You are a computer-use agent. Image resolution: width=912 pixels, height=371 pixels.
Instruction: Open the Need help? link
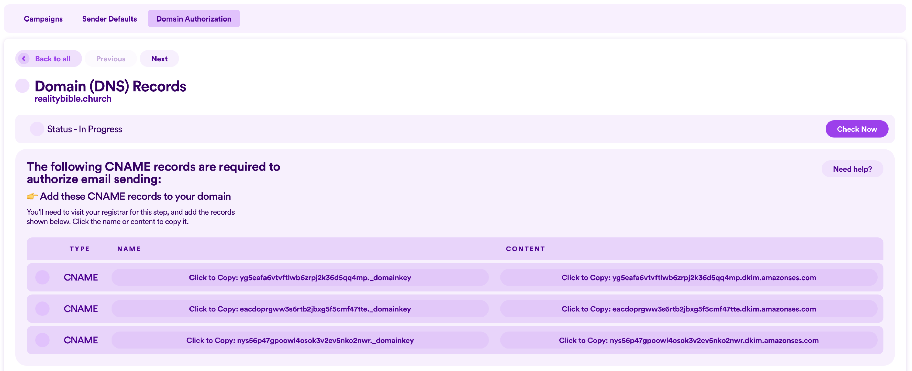click(x=852, y=169)
